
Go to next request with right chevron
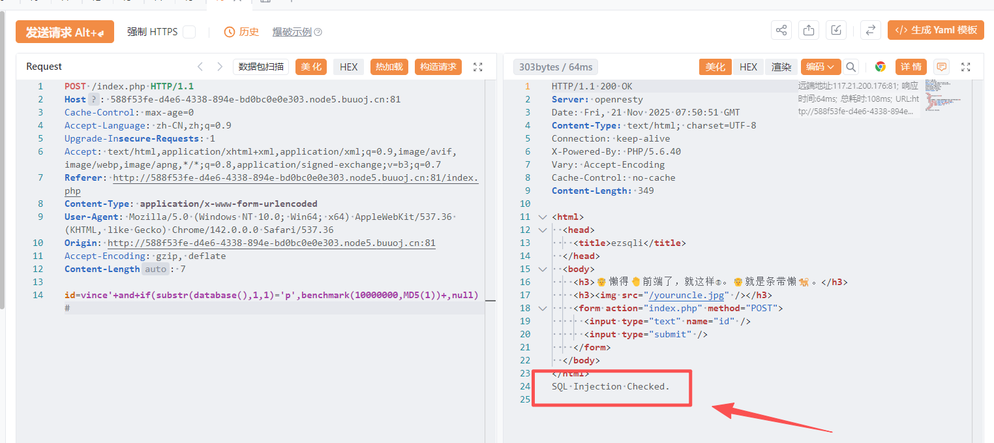click(220, 67)
